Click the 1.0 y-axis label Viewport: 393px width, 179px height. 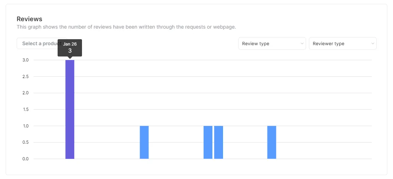click(x=25, y=126)
